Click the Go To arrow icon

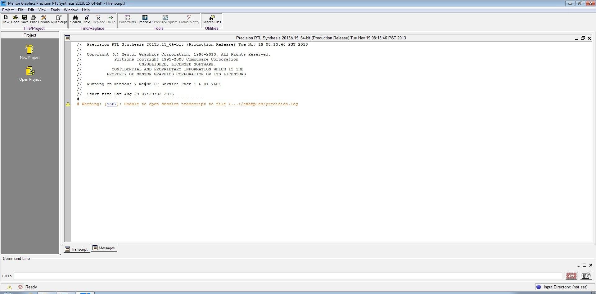click(x=111, y=19)
